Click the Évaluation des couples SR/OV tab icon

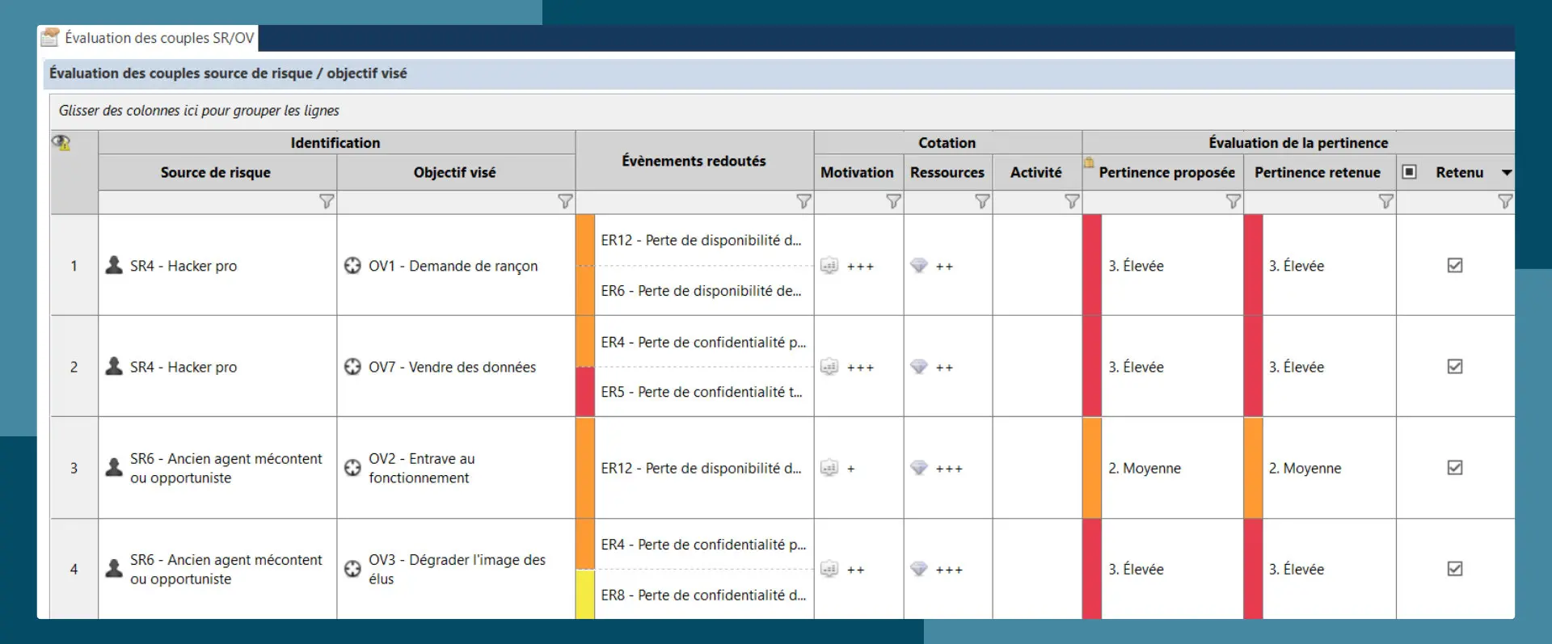point(50,37)
